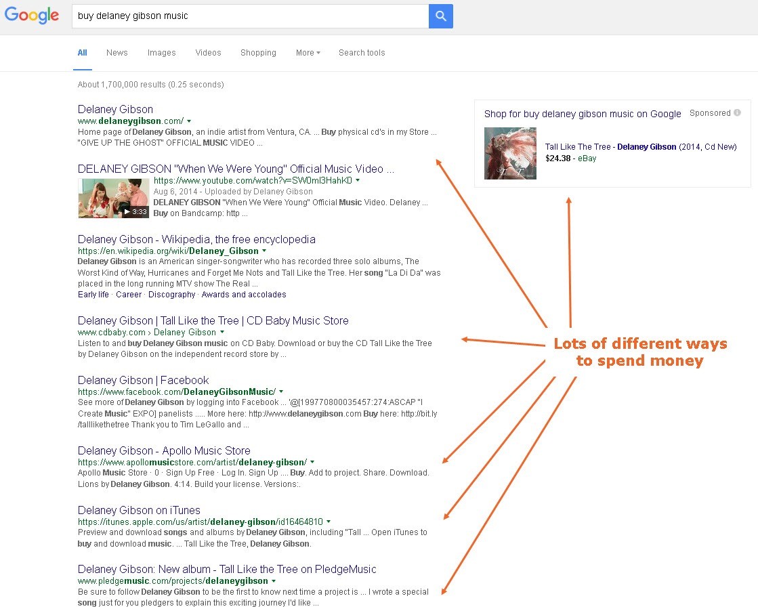This screenshot has height=615, width=758.
Task: Open the eBay Tall Like The Tree listing
Action: pos(640,147)
